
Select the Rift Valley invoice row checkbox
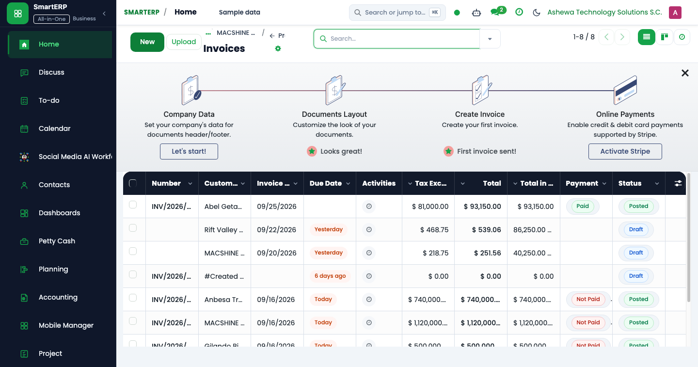tap(133, 228)
